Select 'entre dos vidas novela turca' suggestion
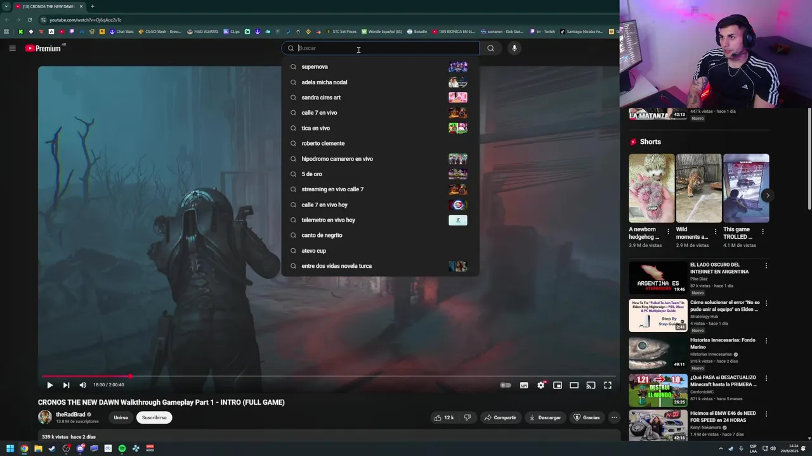 [x=380, y=266]
